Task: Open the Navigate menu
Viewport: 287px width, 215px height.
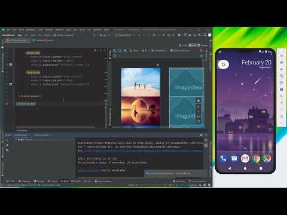Action: click(30, 30)
